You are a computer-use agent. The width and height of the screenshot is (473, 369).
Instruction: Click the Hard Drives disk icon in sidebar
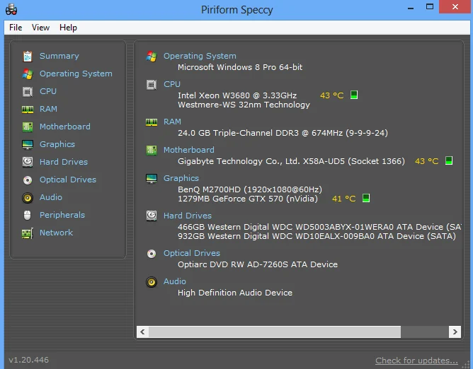(x=28, y=162)
